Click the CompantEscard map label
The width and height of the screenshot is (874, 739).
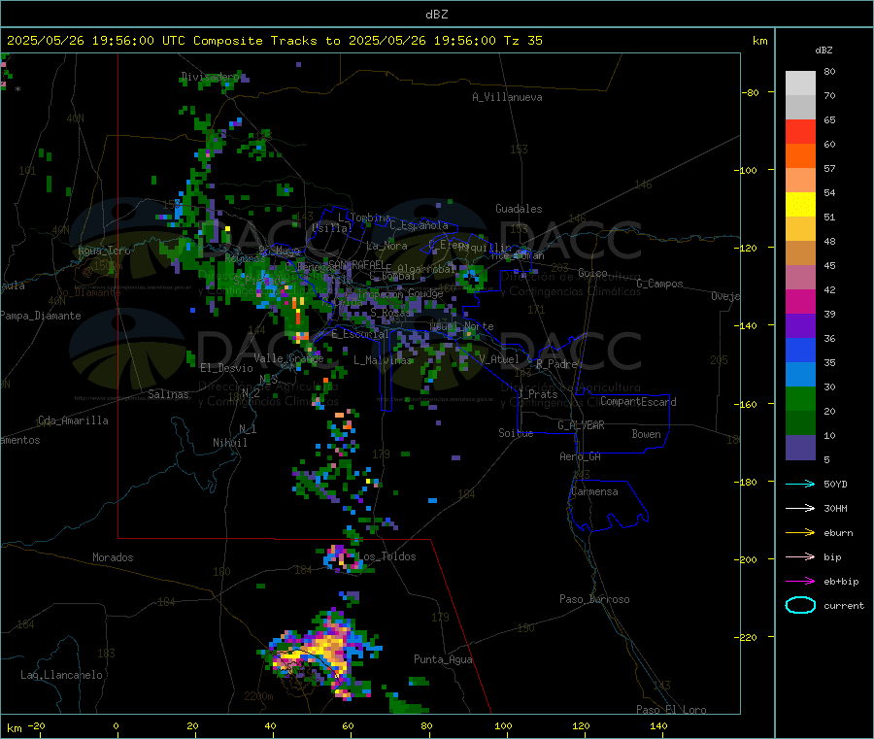pyautogui.click(x=638, y=401)
